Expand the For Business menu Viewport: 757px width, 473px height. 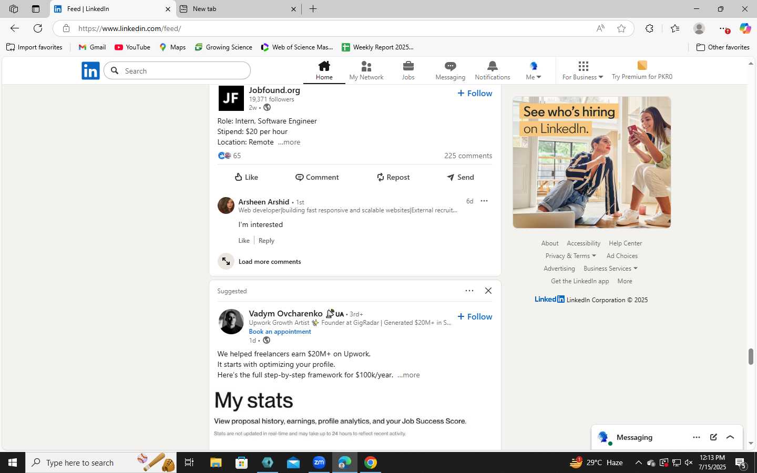coord(583,70)
